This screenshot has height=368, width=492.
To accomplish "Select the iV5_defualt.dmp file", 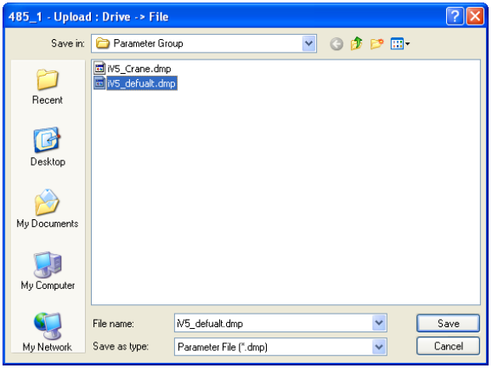I will (136, 83).
